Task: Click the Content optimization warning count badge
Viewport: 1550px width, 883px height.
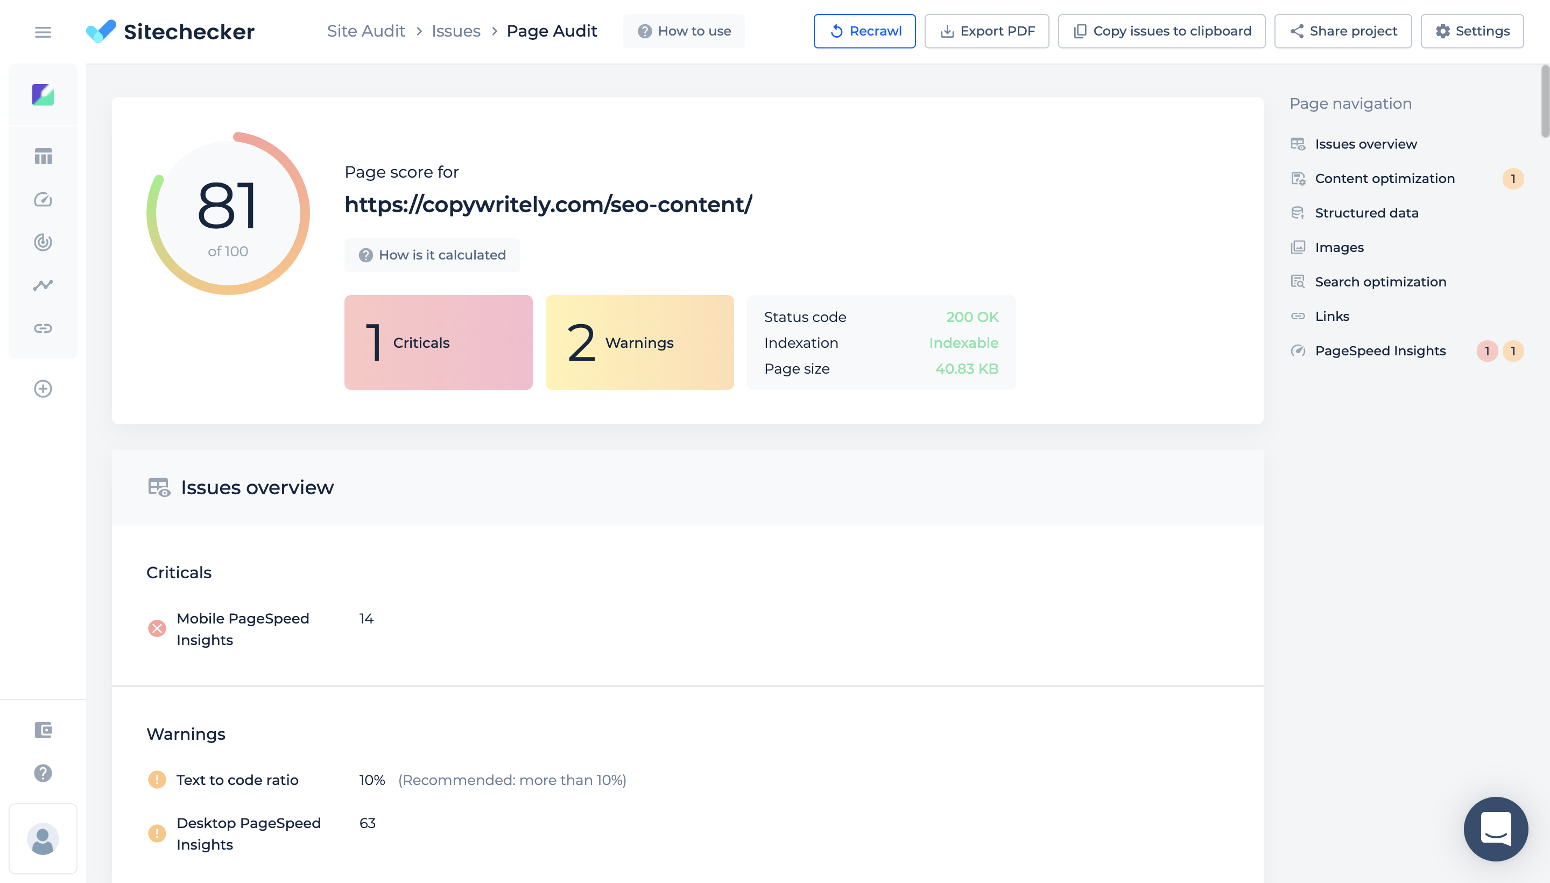Action: pyautogui.click(x=1513, y=179)
